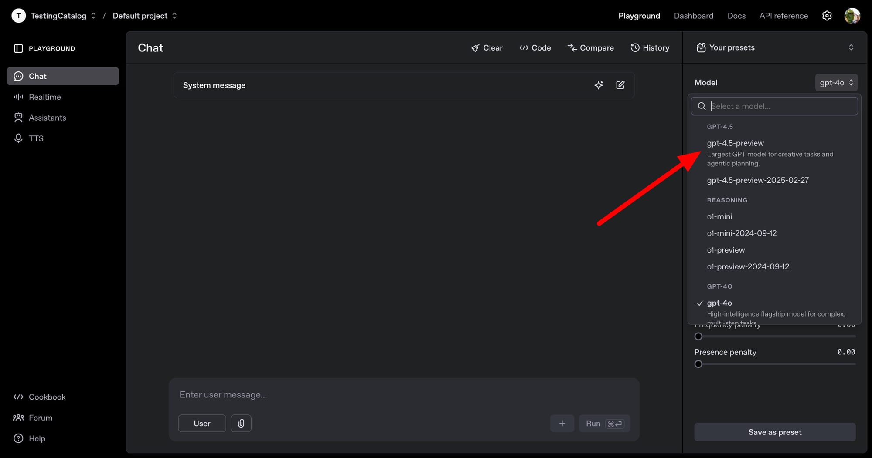Open the Cookbook link

pyautogui.click(x=40, y=397)
